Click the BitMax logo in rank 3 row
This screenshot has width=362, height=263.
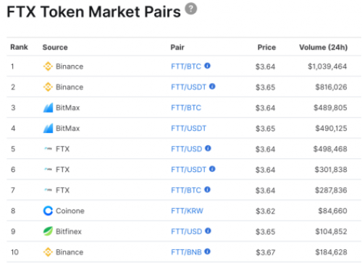[x=48, y=108]
